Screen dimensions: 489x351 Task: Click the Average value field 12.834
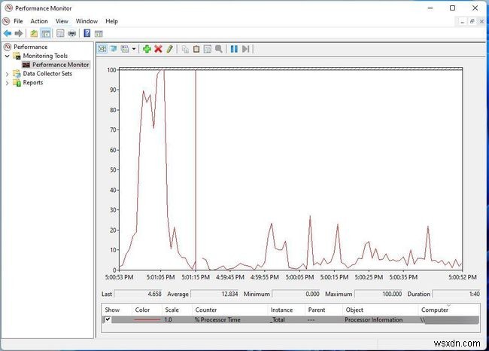(214, 294)
